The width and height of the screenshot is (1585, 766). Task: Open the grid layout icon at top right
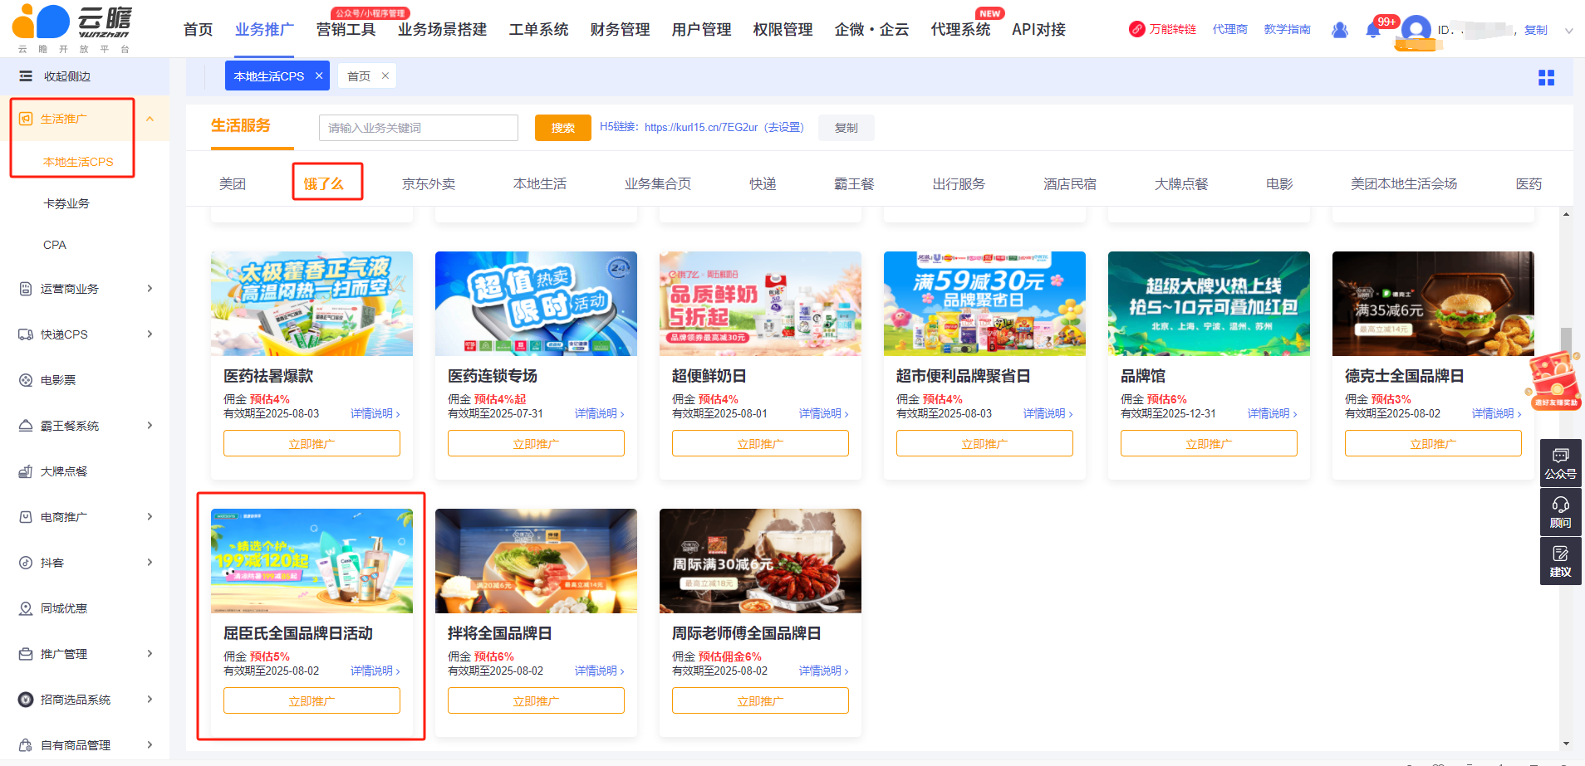(x=1546, y=78)
